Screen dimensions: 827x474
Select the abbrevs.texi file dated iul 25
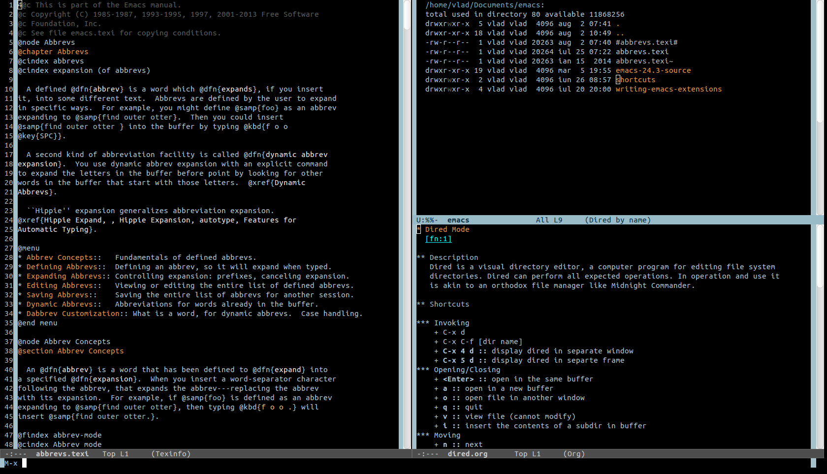click(642, 52)
